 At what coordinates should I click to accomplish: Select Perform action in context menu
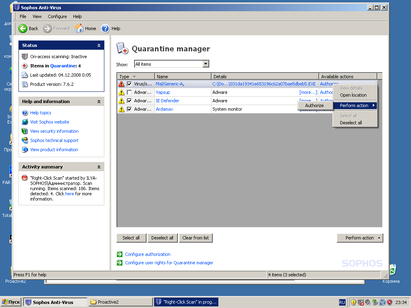(355, 105)
